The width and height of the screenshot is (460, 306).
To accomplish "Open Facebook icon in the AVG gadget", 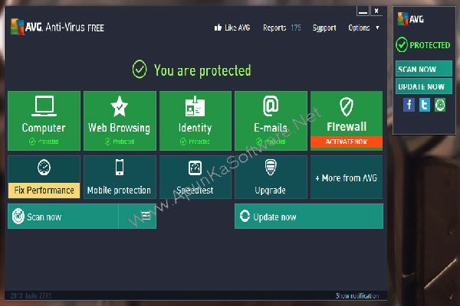I will pyautogui.click(x=409, y=105).
